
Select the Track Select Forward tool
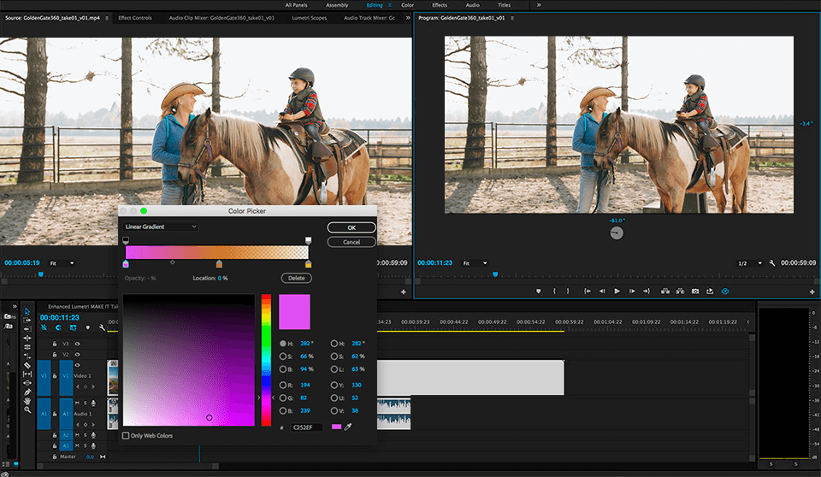(x=27, y=320)
